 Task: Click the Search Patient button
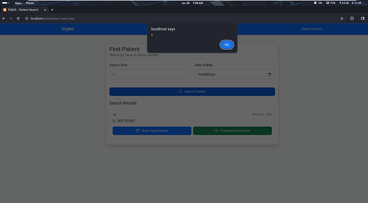(x=192, y=92)
